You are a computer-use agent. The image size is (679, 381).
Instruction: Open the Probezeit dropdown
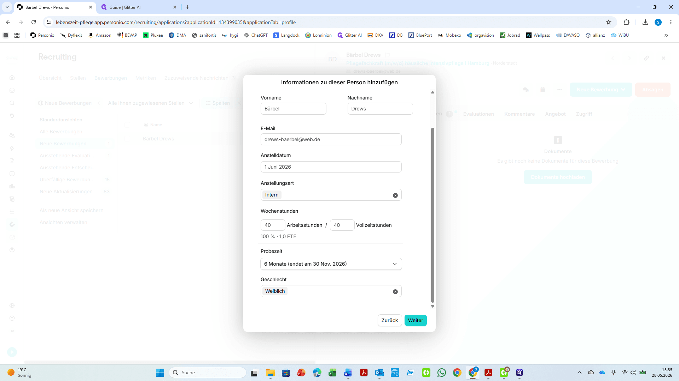[331, 264]
